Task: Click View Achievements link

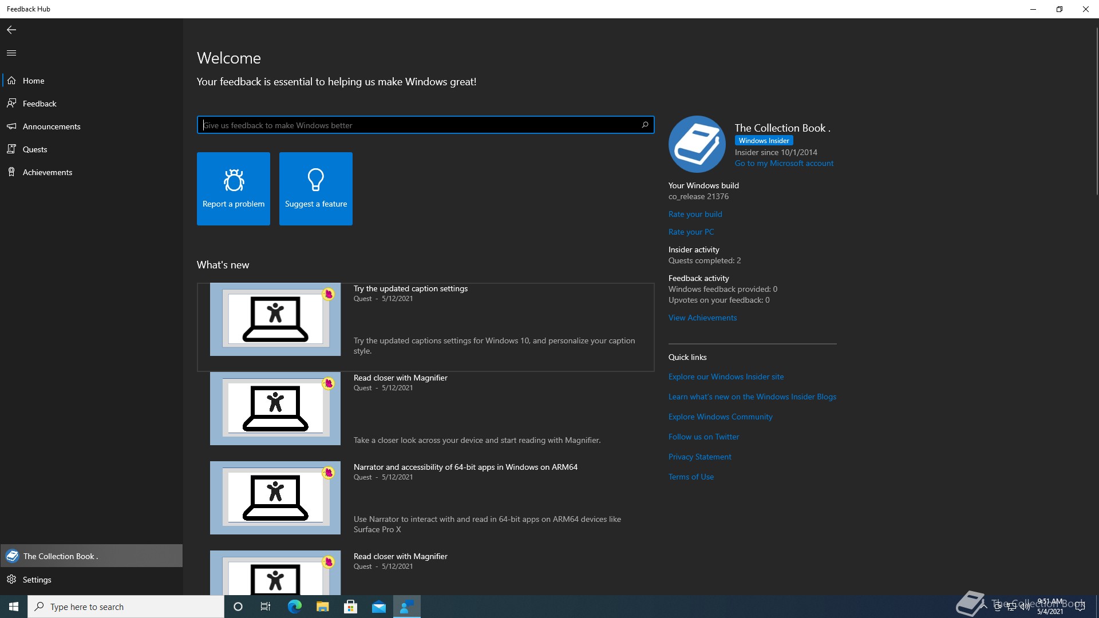Action: point(702,318)
